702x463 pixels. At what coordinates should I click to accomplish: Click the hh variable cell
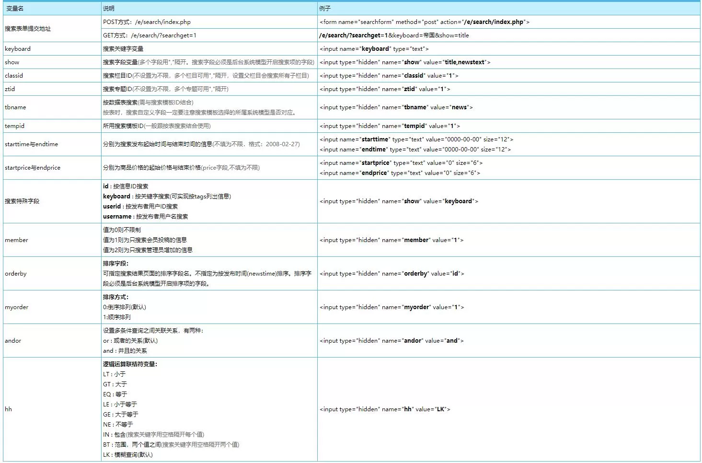(52, 409)
